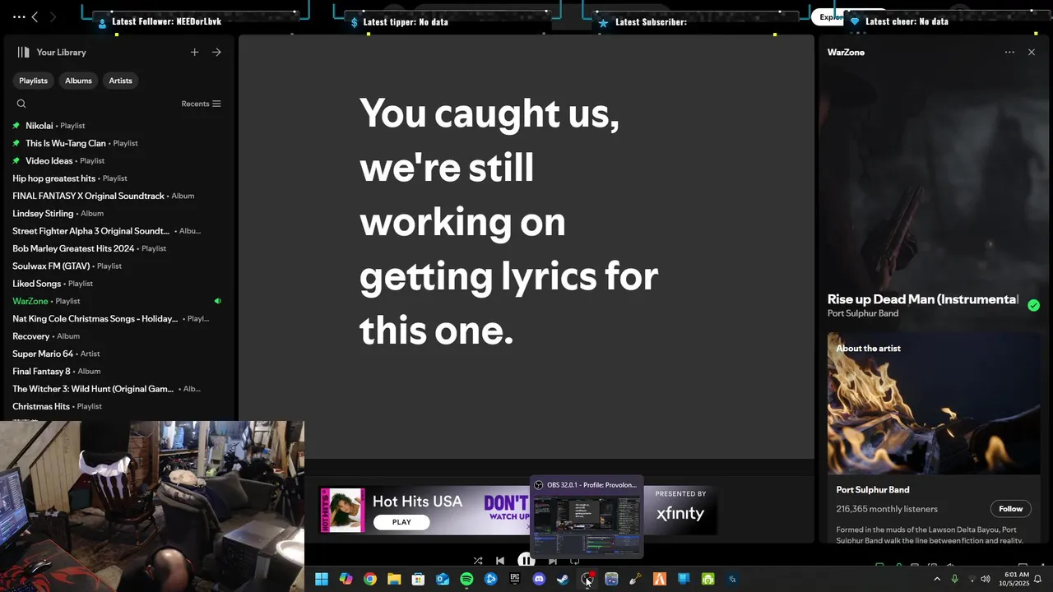1053x592 pixels.
Task: Click the Hot Hits USA cover art
Action: (342, 511)
